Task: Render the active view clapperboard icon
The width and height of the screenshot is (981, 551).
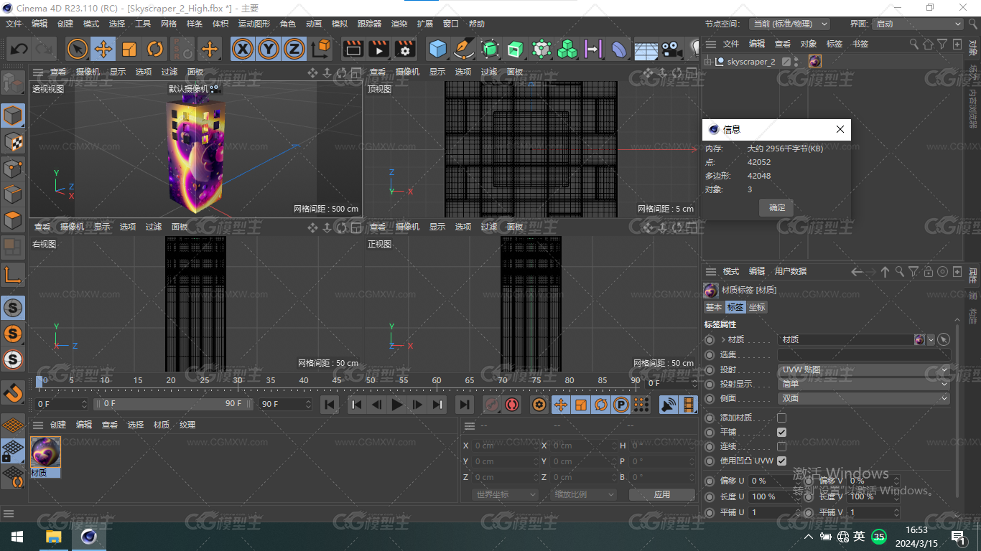Action: (x=353, y=49)
